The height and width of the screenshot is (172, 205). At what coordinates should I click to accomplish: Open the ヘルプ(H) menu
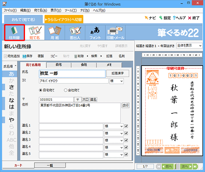(99, 10)
